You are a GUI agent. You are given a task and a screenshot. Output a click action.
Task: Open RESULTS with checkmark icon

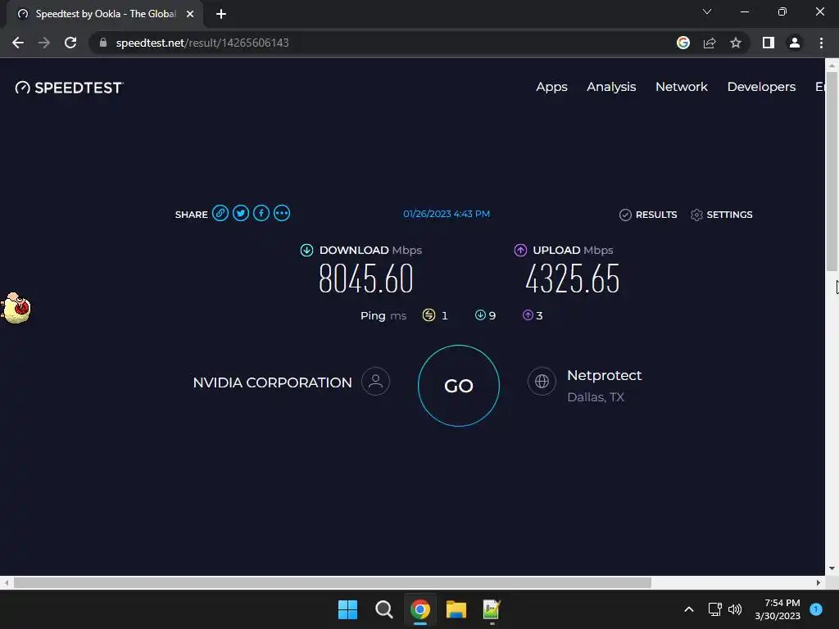click(648, 215)
